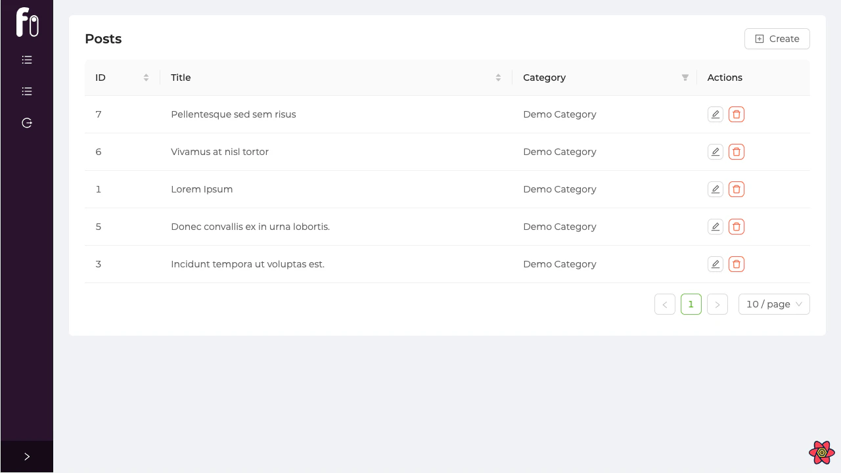Go to the next page arrow
The height and width of the screenshot is (473, 841).
click(717, 304)
